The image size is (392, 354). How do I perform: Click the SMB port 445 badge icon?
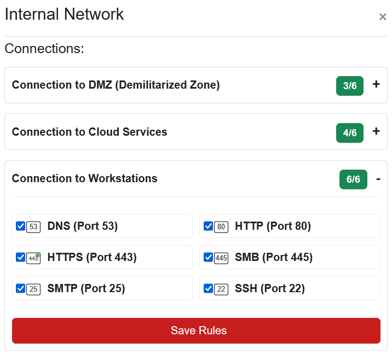point(221,258)
